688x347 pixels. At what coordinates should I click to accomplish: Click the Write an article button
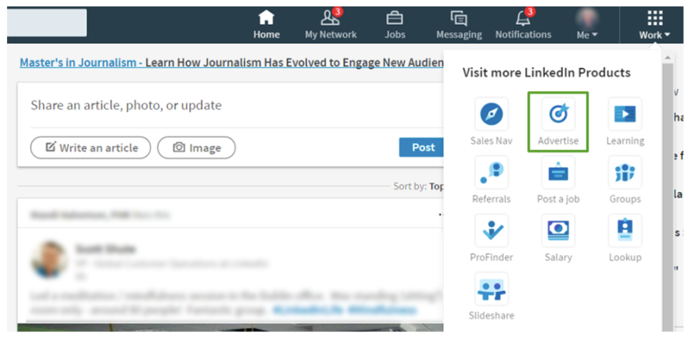[90, 148]
